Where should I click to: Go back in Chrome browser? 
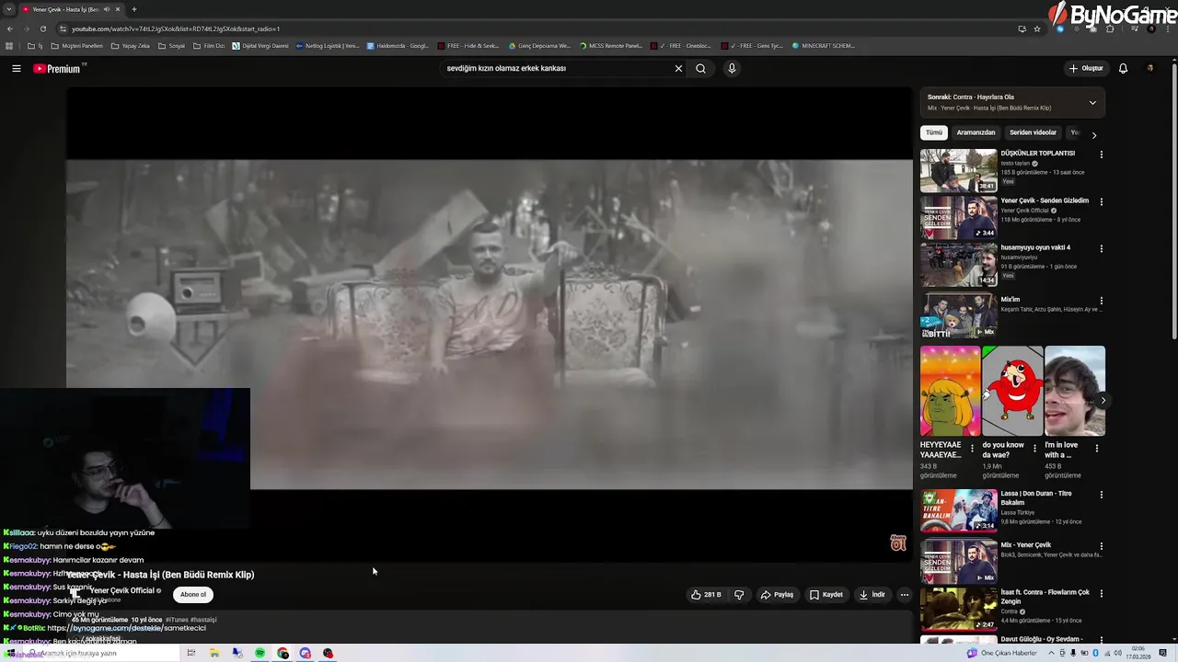(x=10, y=29)
